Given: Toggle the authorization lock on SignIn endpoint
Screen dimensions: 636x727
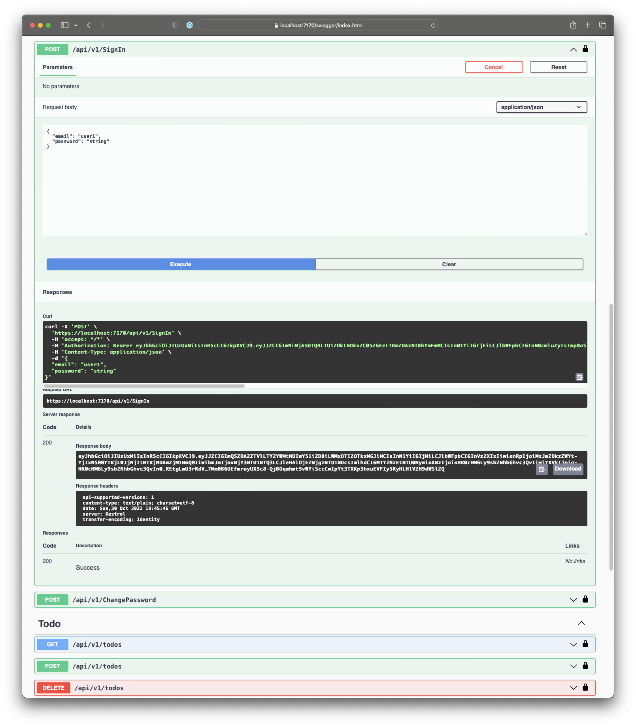Looking at the screenshot, I should [x=585, y=49].
